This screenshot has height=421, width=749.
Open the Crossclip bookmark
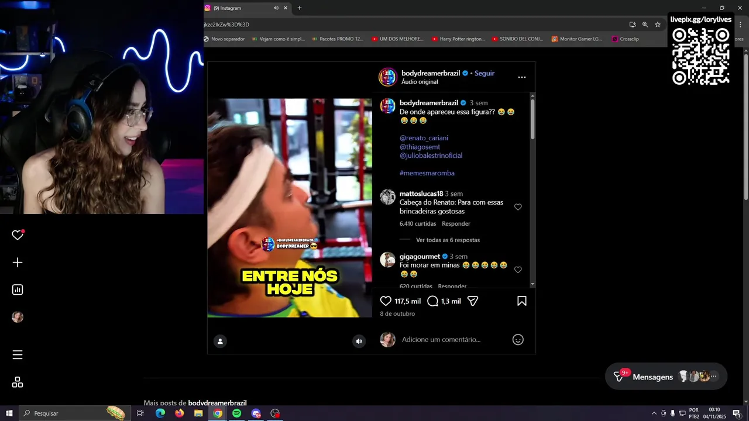[x=626, y=39]
